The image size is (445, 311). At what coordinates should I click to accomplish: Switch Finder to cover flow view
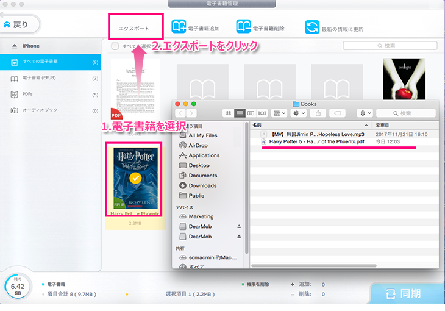point(262,113)
